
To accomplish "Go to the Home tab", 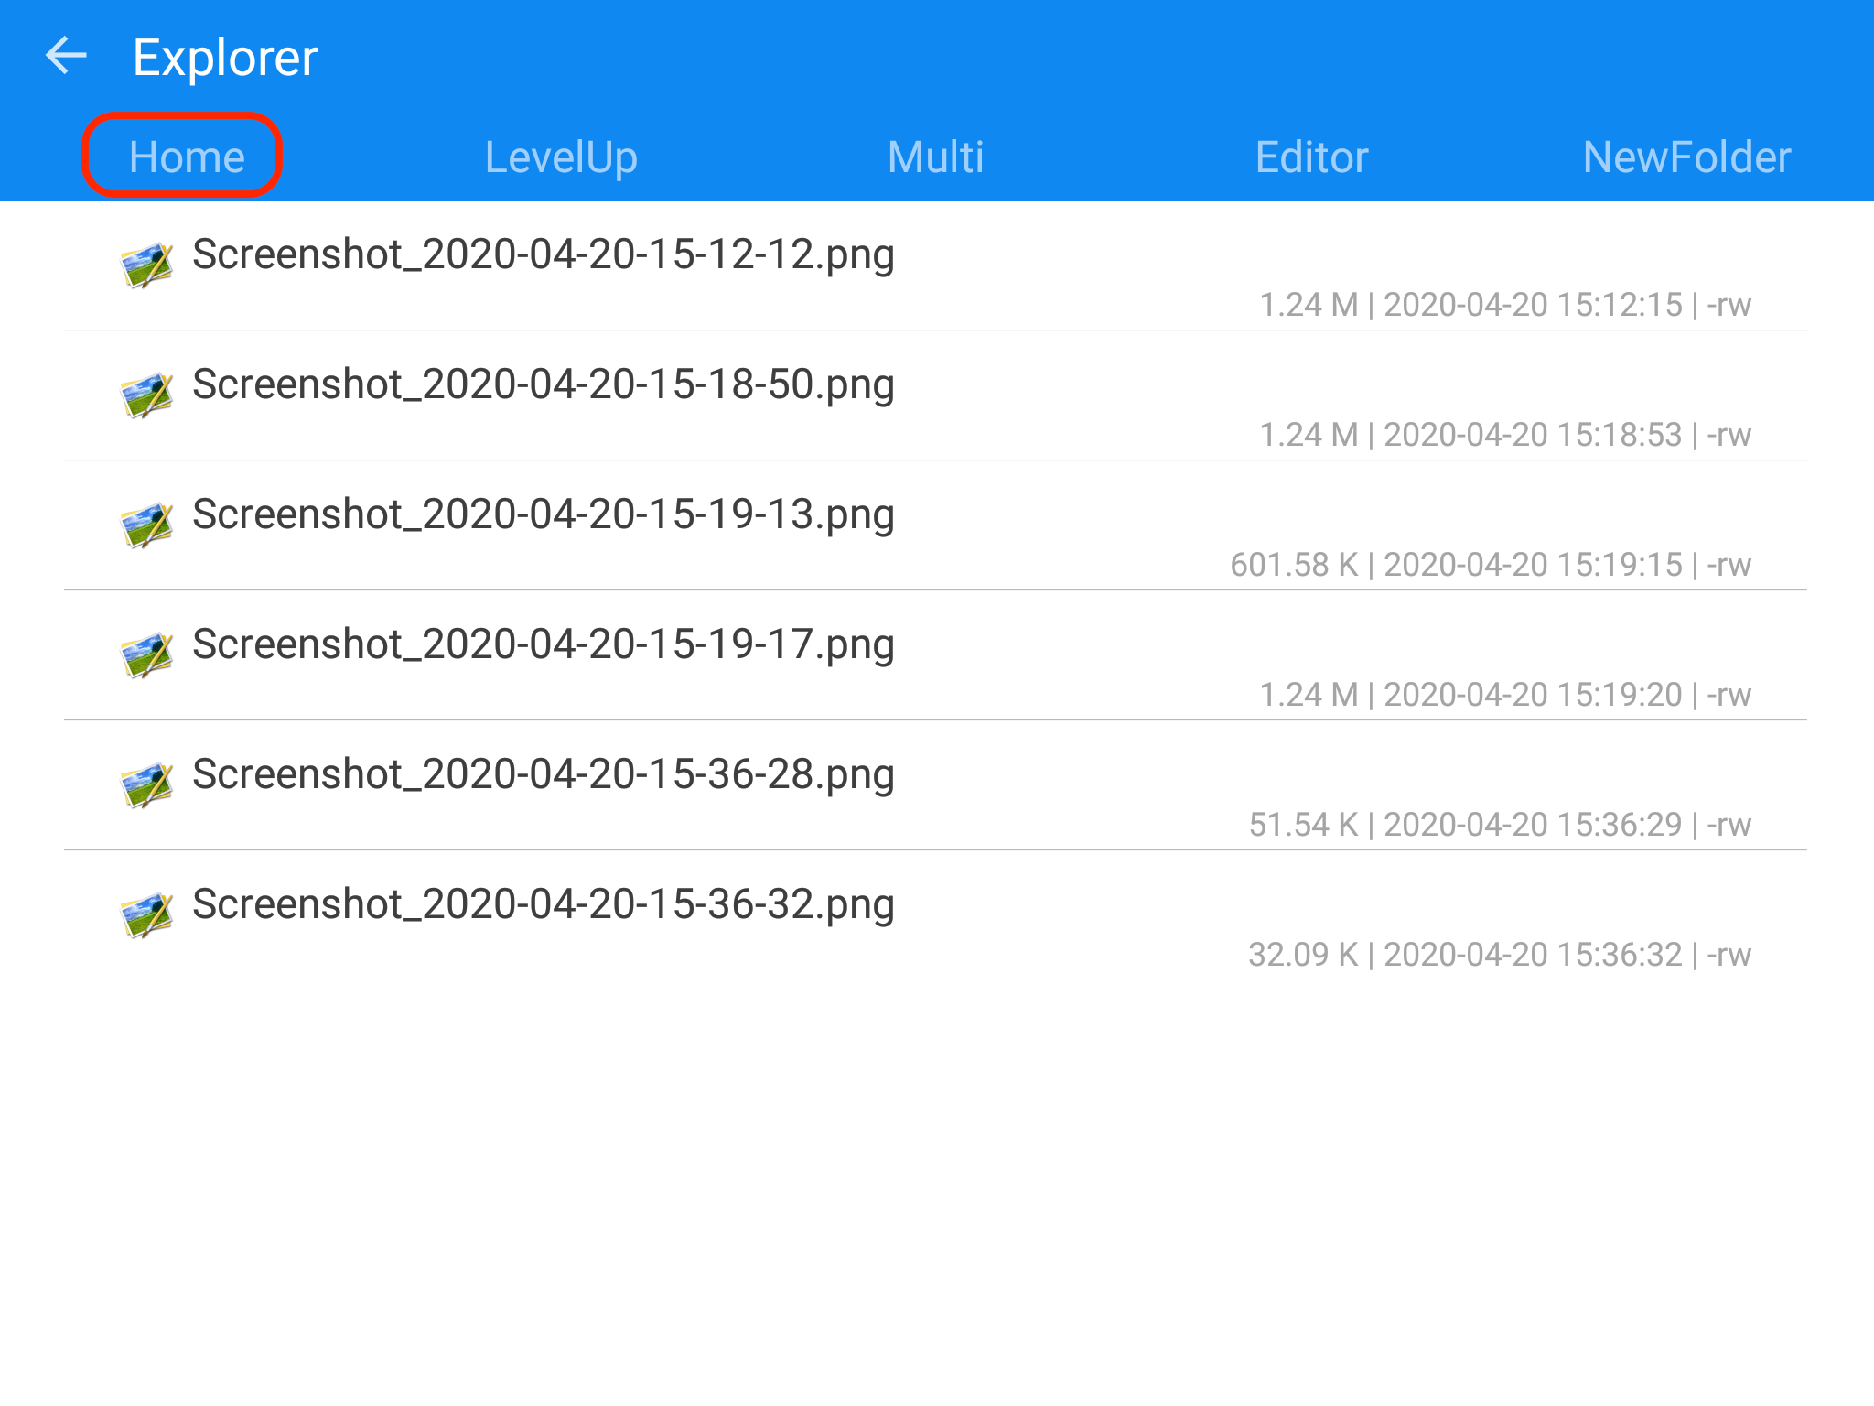I will coord(187,157).
